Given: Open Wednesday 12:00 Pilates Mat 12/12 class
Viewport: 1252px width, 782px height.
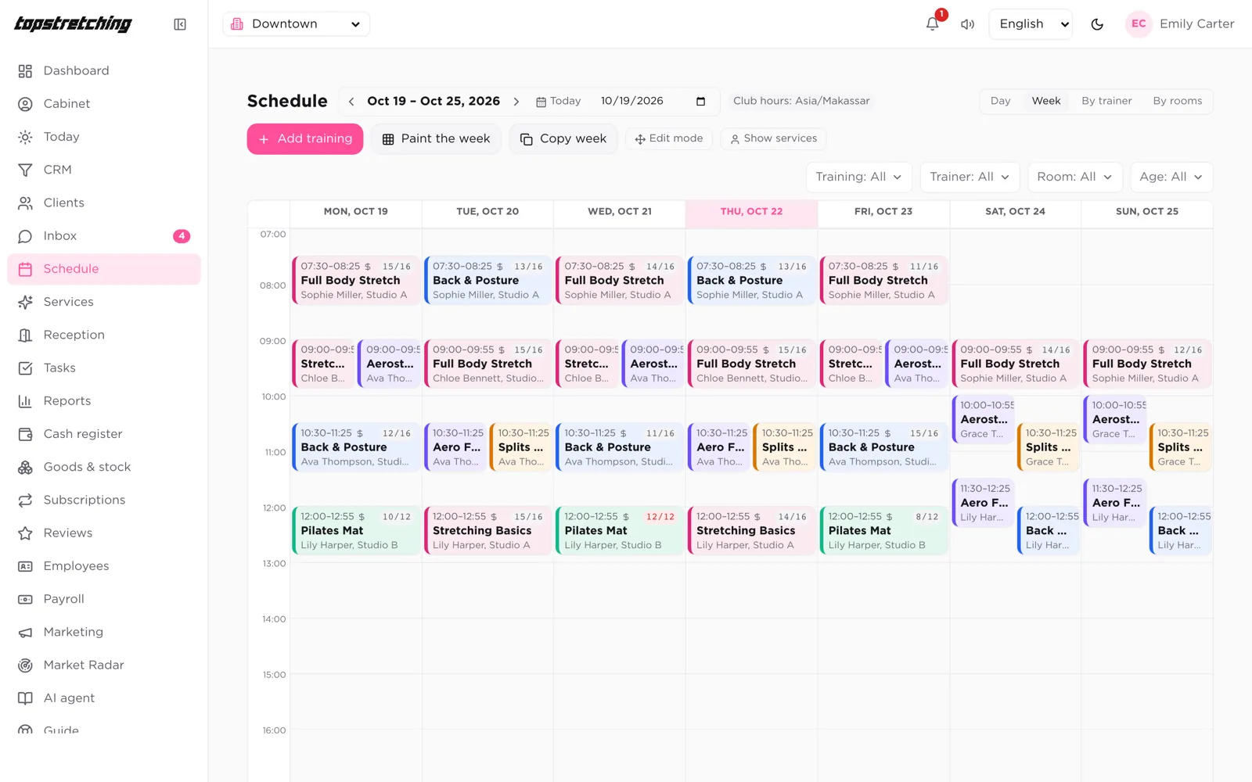Looking at the screenshot, I should [620, 530].
